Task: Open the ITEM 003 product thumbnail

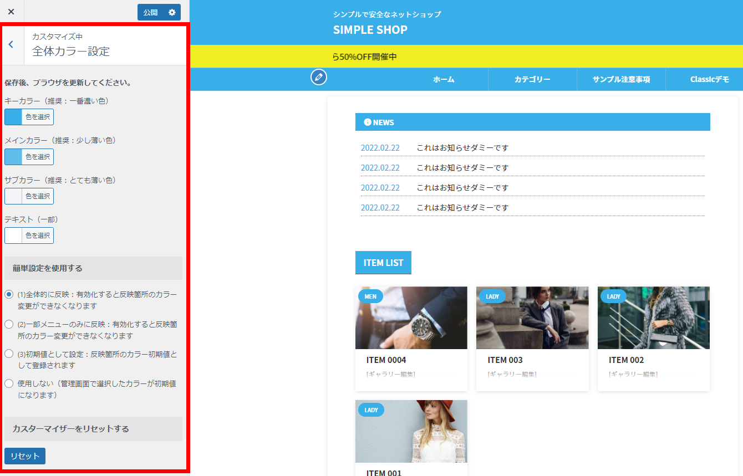Action: click(532, 318)
